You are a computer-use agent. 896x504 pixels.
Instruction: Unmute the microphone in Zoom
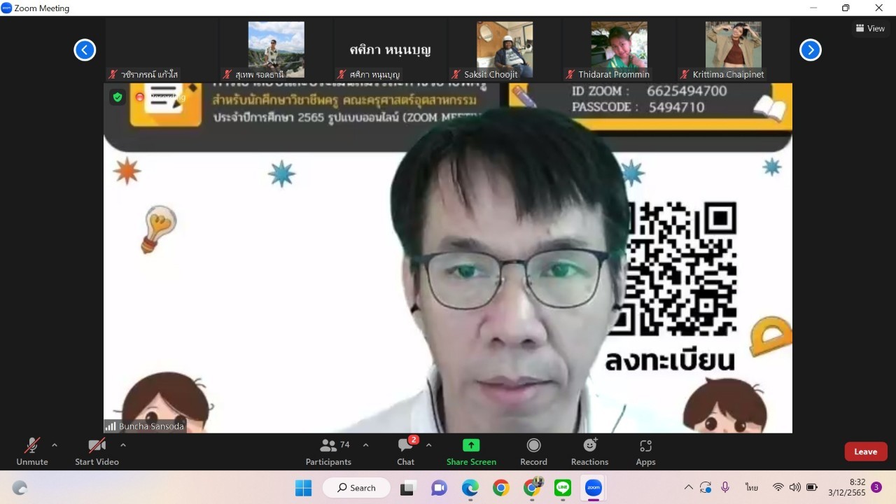[32, 451]
